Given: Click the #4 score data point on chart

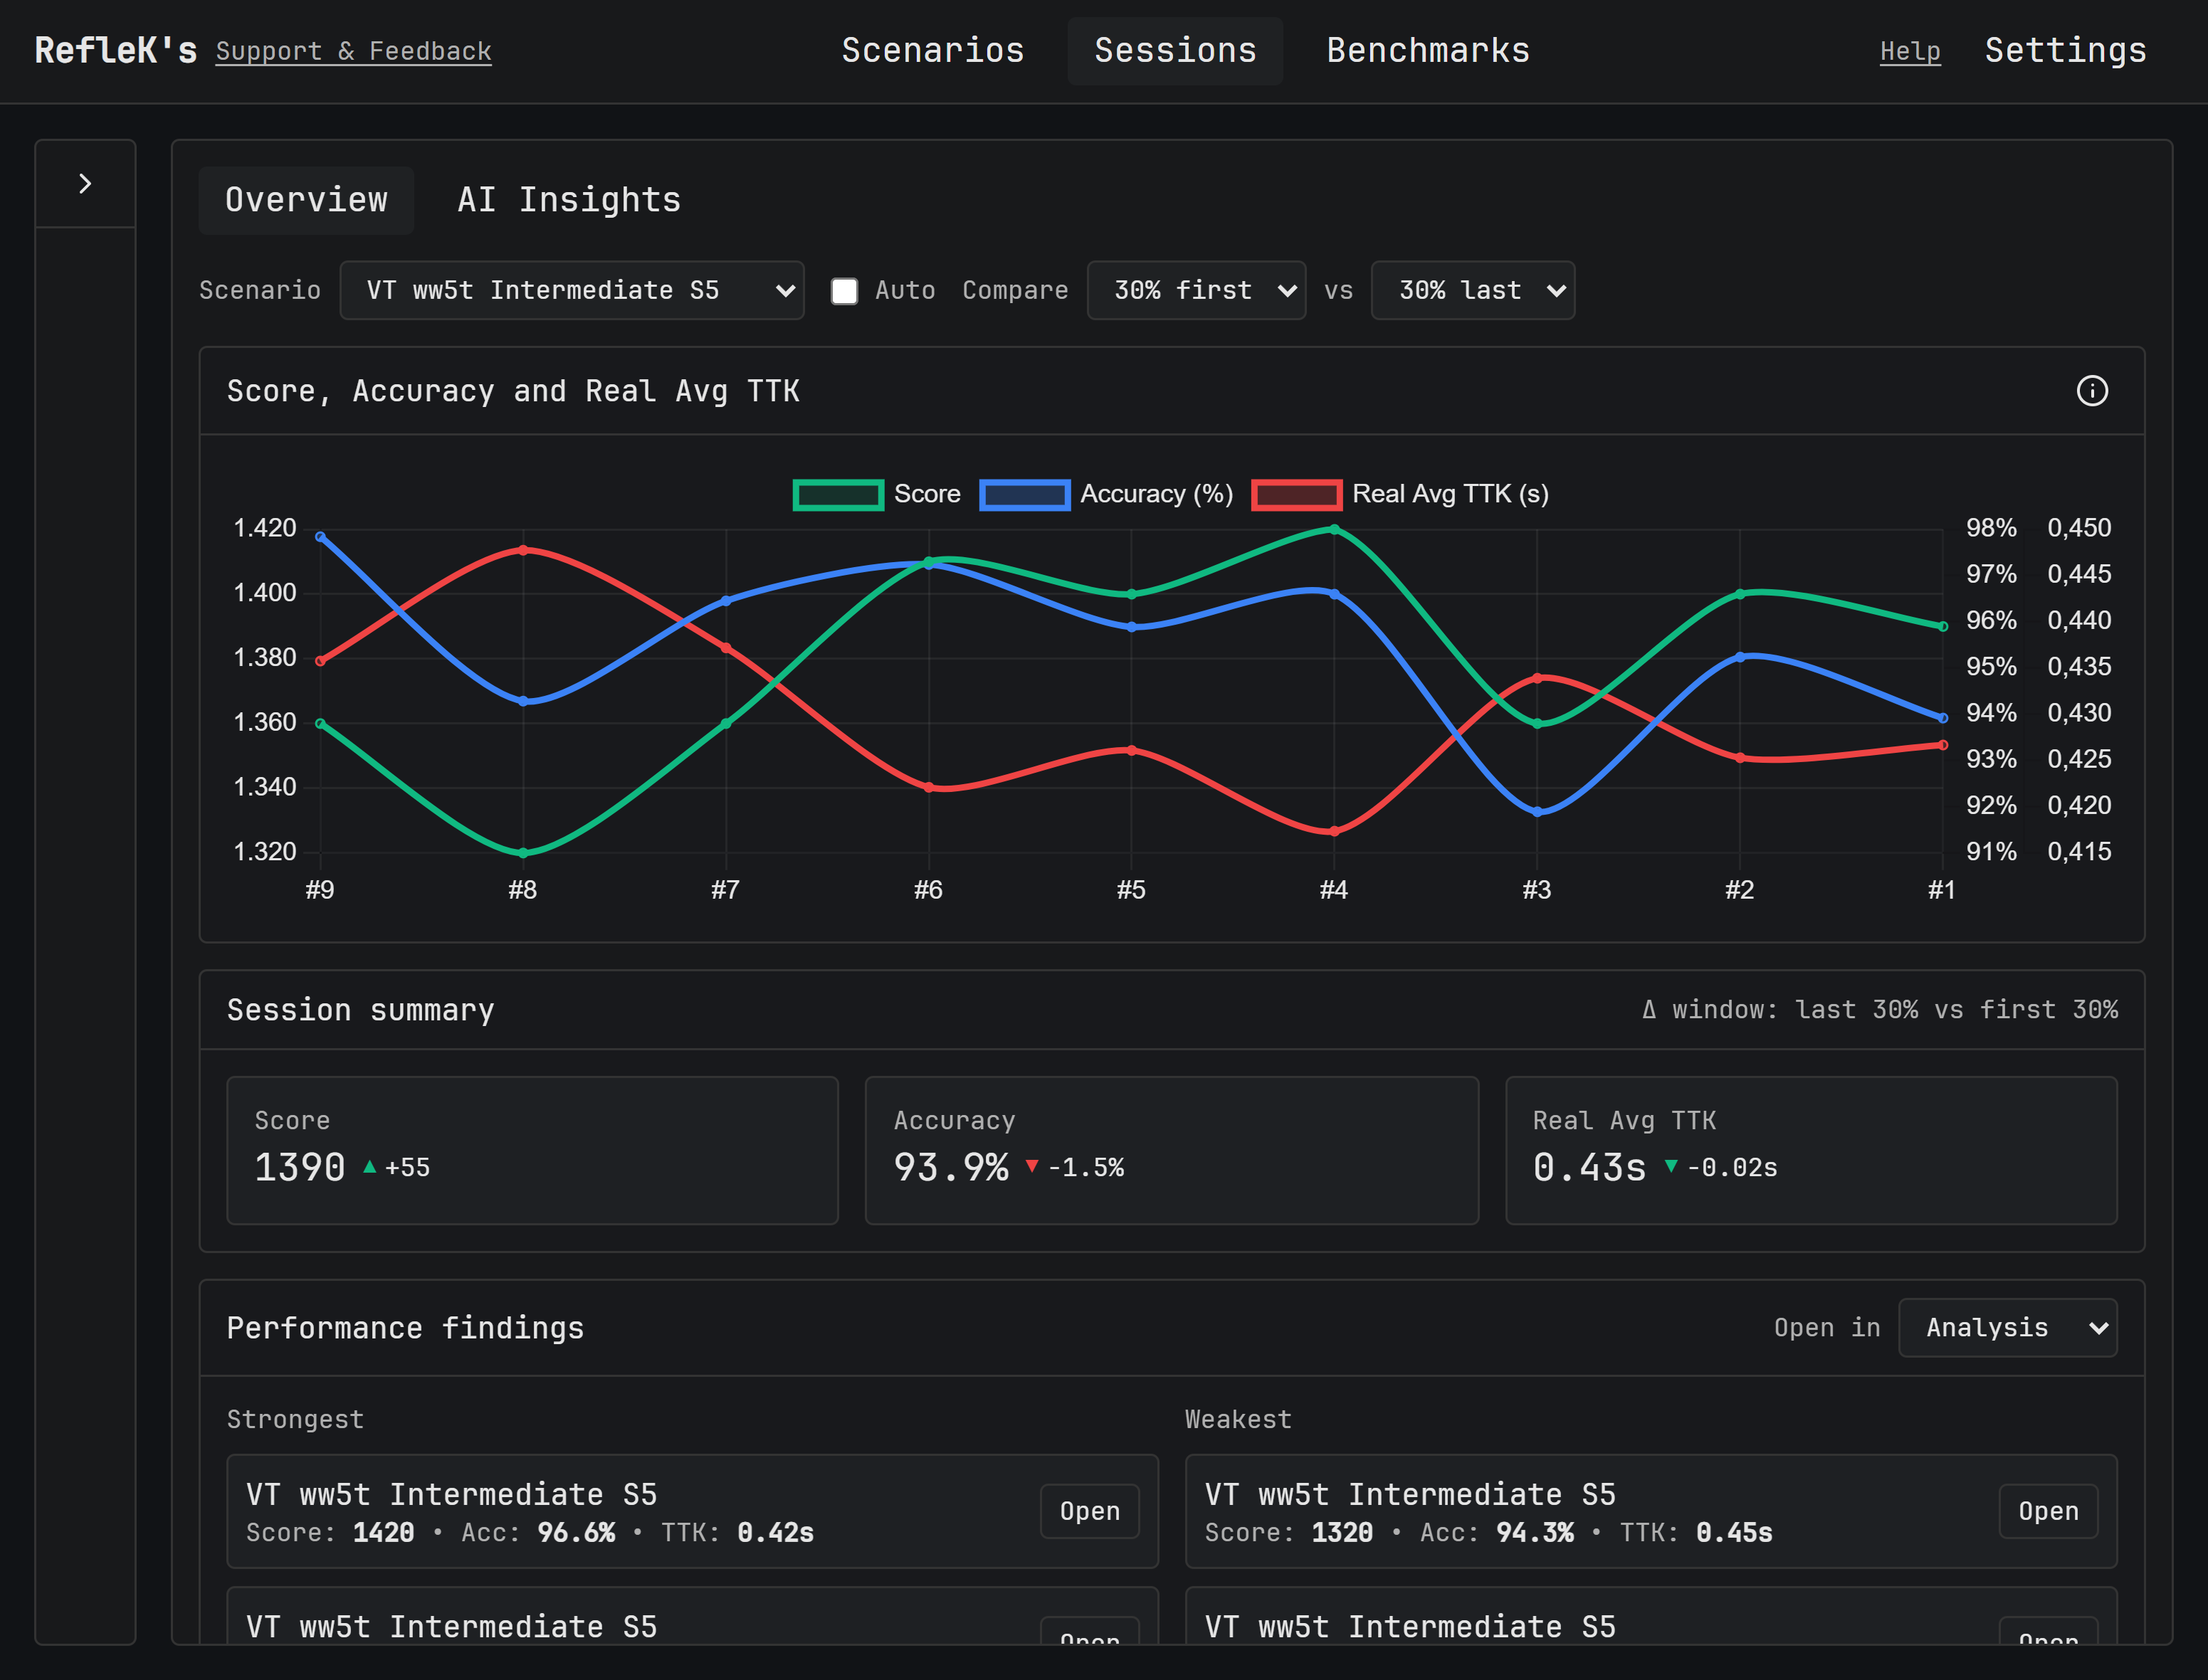Looking at the screenshot, I should [1334, 530].
